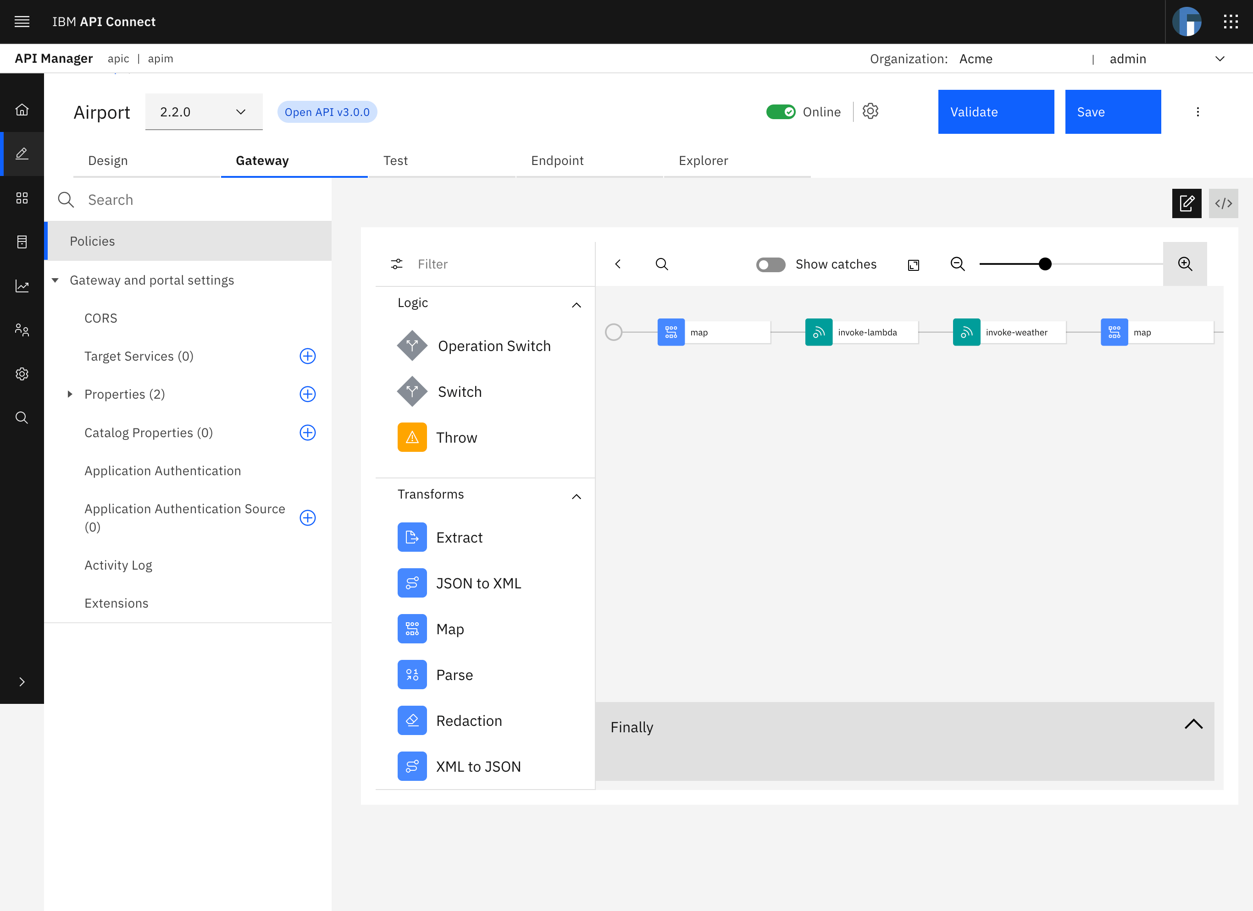
Task: Click the Throw policy icon
Action: coord(411,437)
